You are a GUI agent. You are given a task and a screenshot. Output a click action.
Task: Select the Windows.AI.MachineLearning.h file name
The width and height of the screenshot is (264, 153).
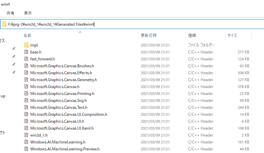pyautogui.click(x=58, y=142)
